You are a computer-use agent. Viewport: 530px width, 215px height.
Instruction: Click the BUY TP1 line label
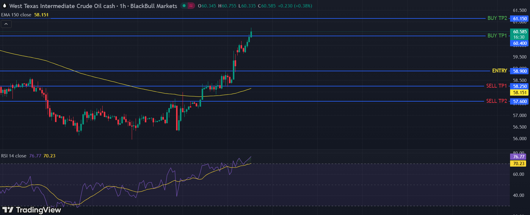[497, 36]
